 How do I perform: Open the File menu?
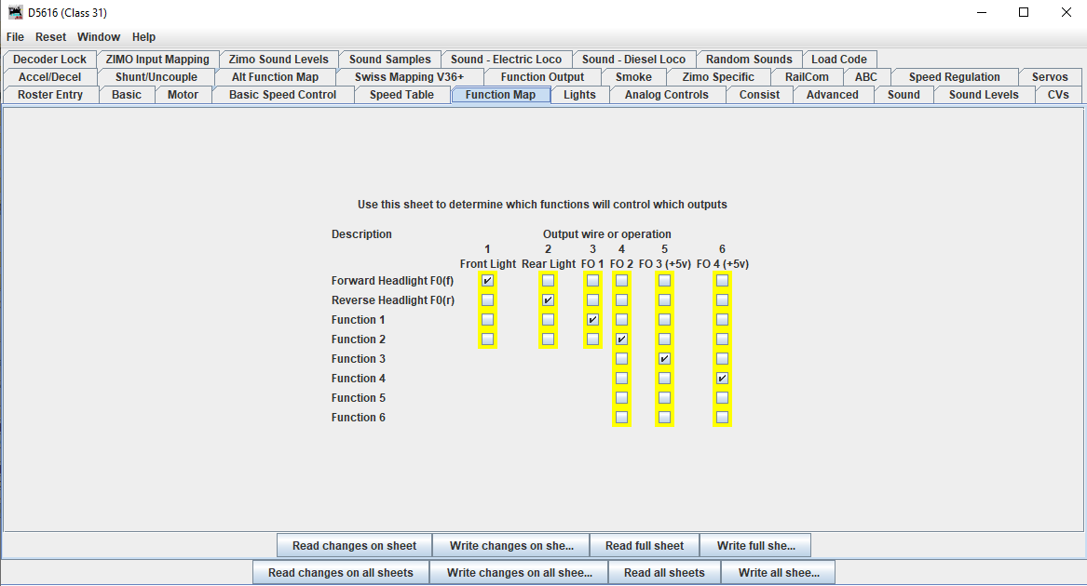click(15, 36)
